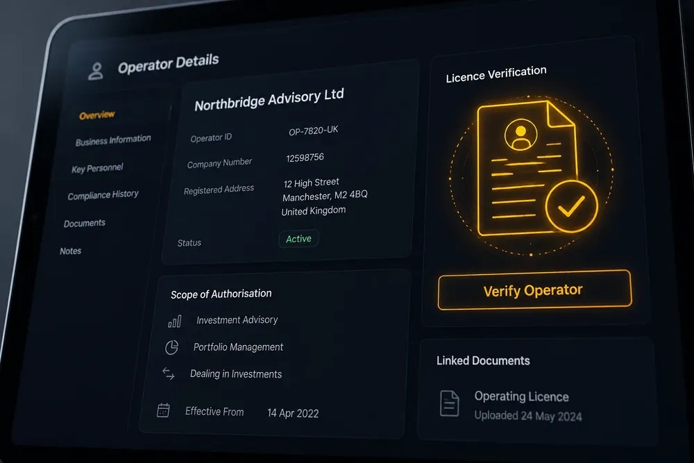Click the calendar icon beside Effective From
This screenshot has height=463, width=694.
(163, 410)
